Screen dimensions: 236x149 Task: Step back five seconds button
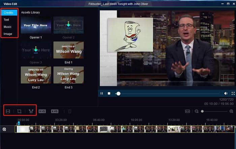(x=42, y=111)
